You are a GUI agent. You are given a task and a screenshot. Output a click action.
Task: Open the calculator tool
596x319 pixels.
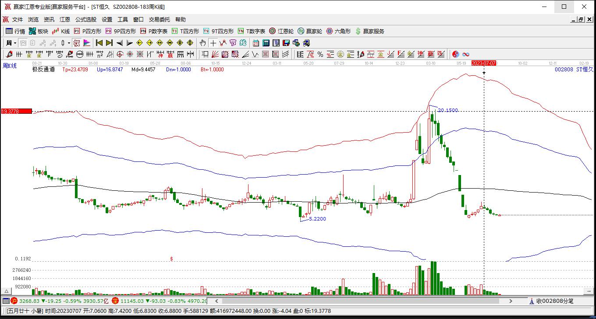266,43
